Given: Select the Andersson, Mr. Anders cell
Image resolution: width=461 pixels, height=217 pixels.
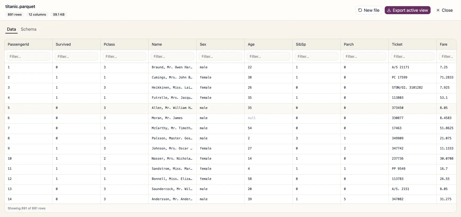Looking at the screenshot, I should 173,199.
